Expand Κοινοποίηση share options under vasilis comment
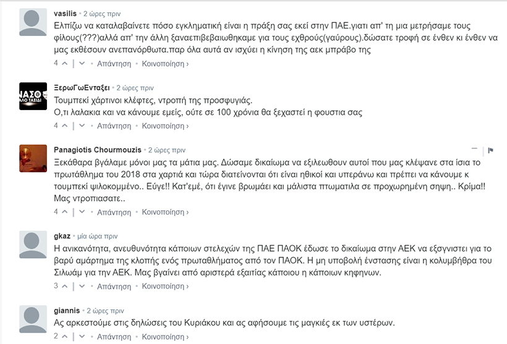The width and height of the screenshot is (507, 344). click(x=165, y=63)
